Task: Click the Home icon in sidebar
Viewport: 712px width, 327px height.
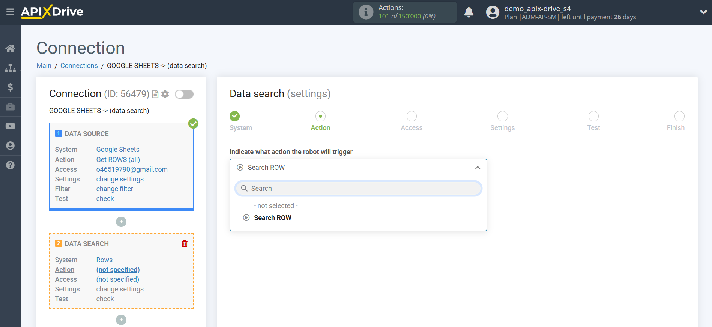Action: pyautogui.click(x=10, y=48)
